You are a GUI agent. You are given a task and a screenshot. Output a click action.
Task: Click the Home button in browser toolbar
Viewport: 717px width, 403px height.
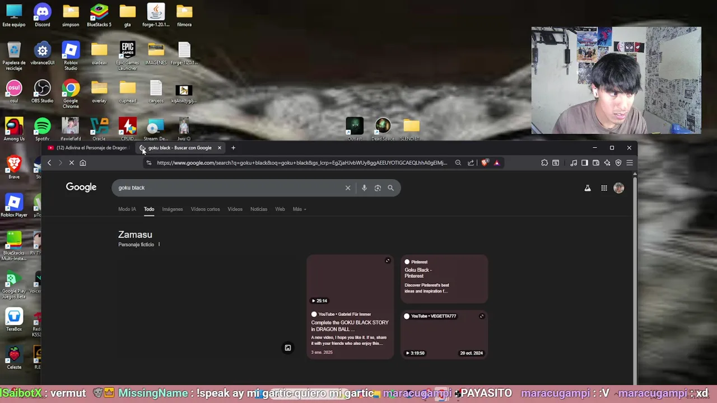point(83,163)
